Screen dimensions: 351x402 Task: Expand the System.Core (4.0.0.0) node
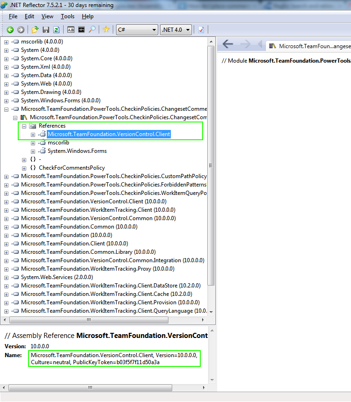tap(6, 59)
